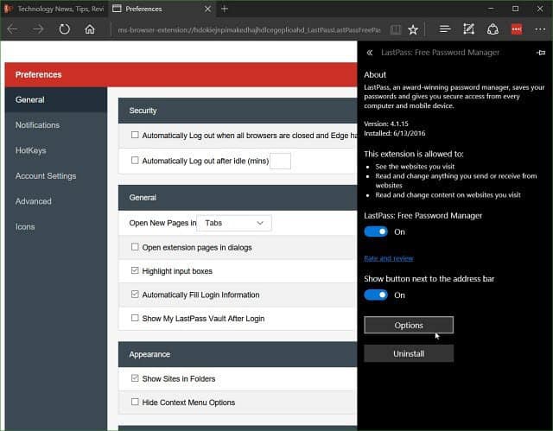Viewport: 553px width, 431px height.
Task: Expand Open New Pages in dropdown
Action: click(x=234, y=223)
